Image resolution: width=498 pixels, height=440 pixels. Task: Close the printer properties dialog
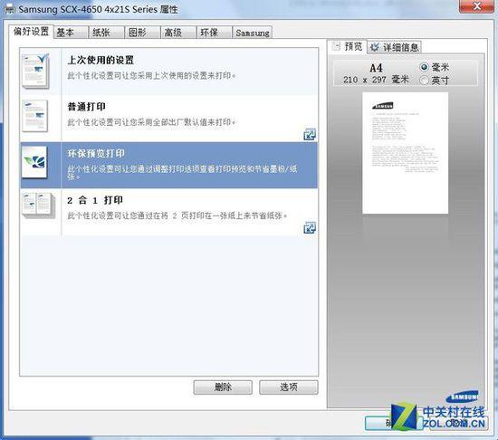click(x=476, y=6)
